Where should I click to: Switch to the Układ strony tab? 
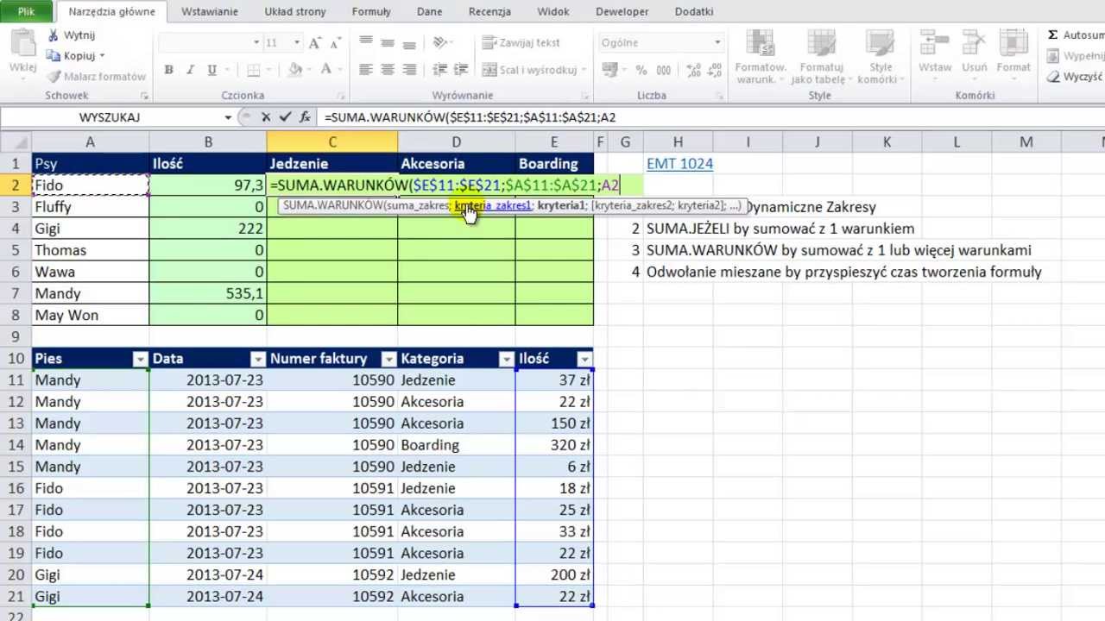[295, 11]
